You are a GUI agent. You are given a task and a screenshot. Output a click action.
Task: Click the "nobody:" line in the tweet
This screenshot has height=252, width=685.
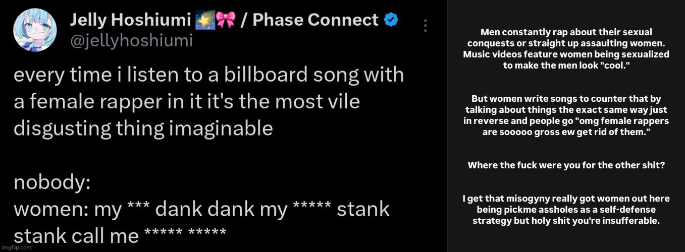pyautogui.click(x=52, y=182)
